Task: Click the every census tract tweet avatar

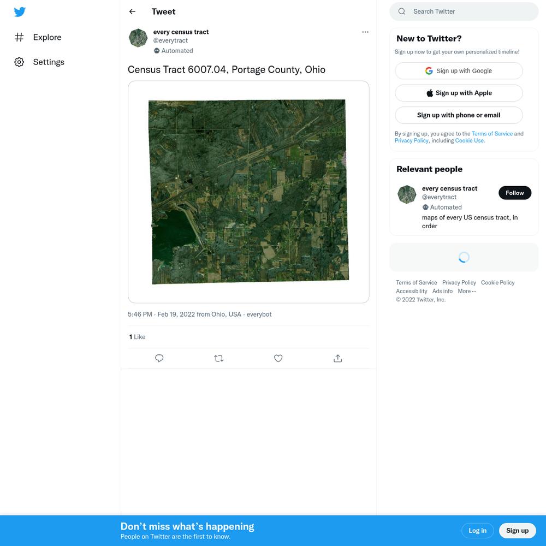Action: (x=138, y=38)
